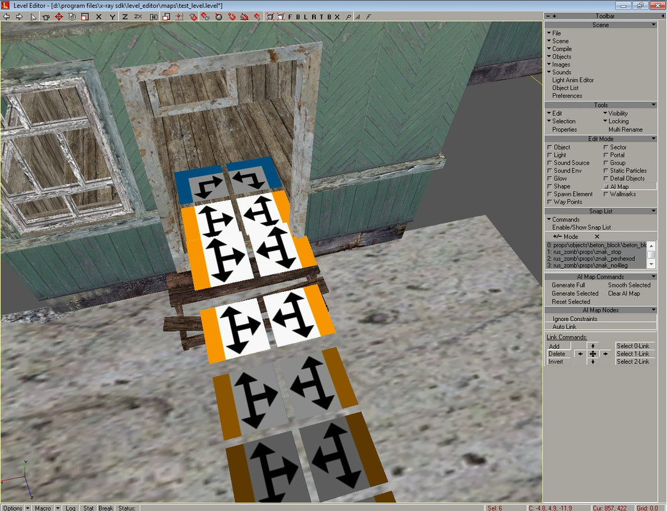Click Generate Full AI map command
Image resolution: width=667 pixels, height=511 pixels.
point(568,285)
